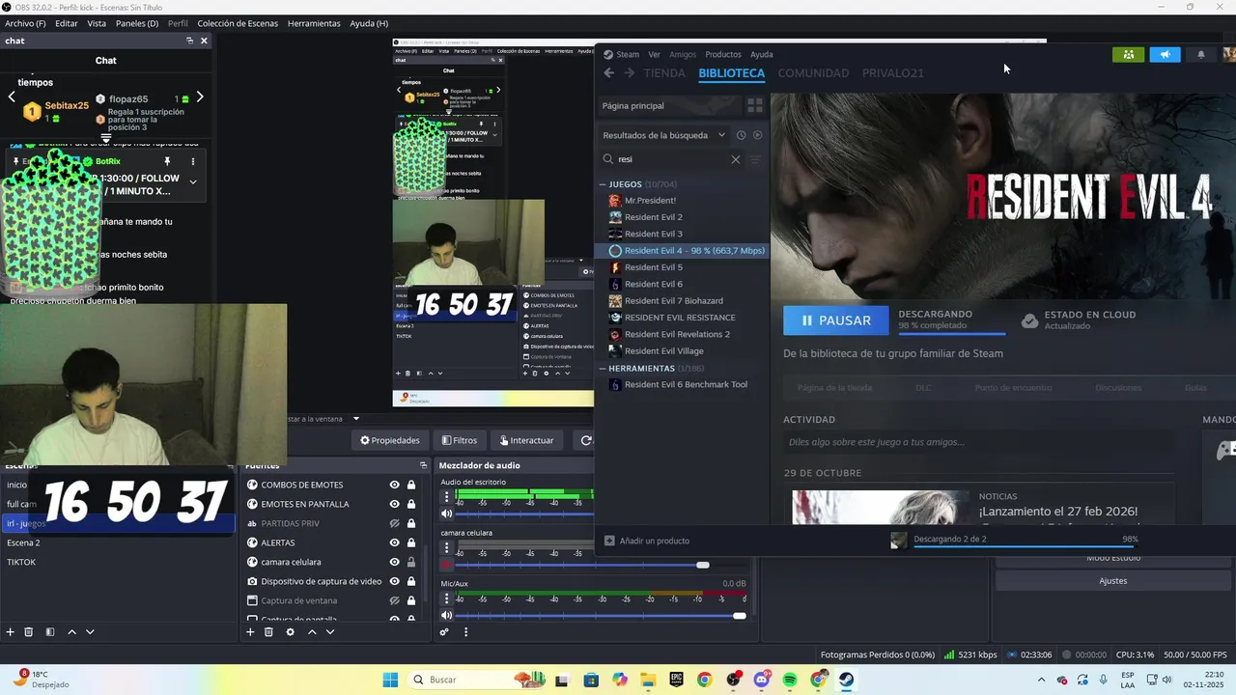Switch to Steam TIENDA tab

(x=664, y=72)
